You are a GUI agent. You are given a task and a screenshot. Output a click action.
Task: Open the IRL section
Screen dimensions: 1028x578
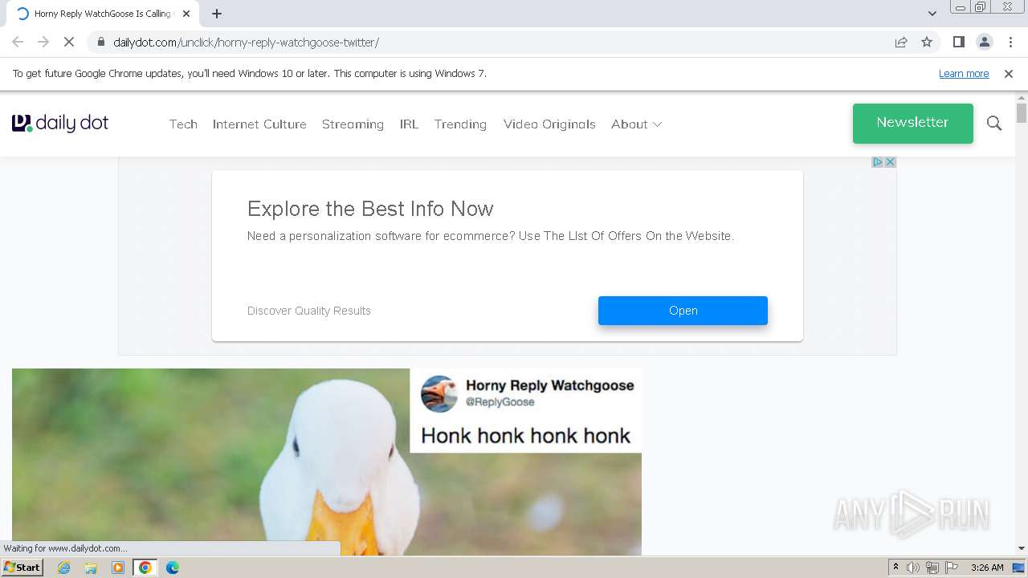click(x=409, y=124)
